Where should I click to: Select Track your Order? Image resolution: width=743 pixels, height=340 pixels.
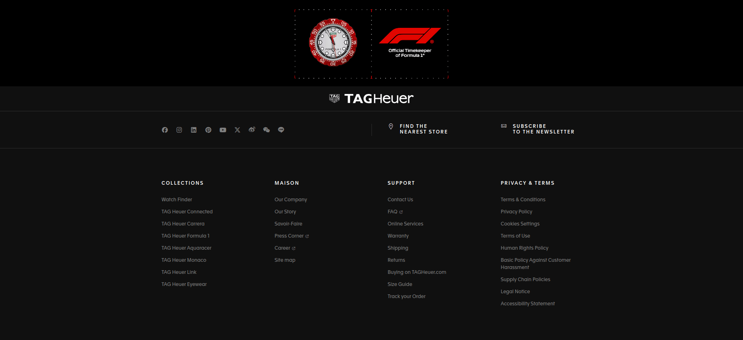(x=406, y=296)
